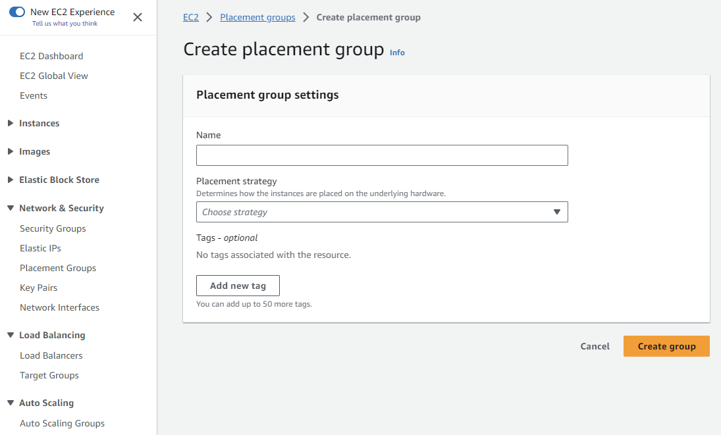Toggle the New EC2 Experience switch
Image resolution: width=721 pixels, height=435 pixels.
17,12
